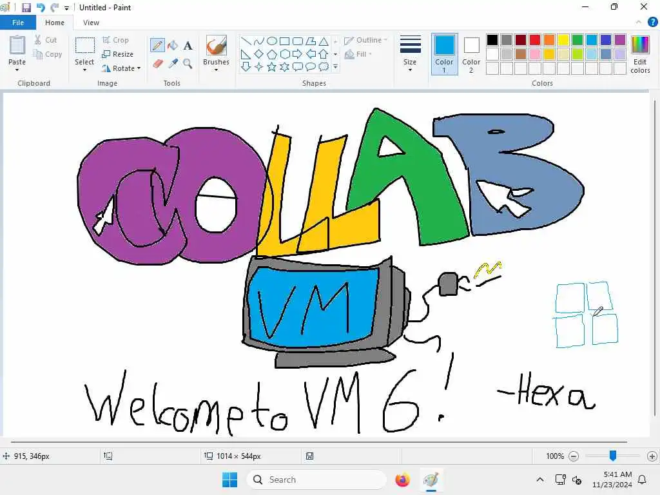Pick the purple color swatch
Screen dimensions: 660x495
point(619,40)
